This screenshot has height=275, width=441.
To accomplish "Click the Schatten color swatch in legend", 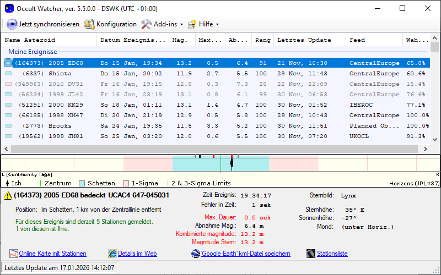I will coord(82,184).
